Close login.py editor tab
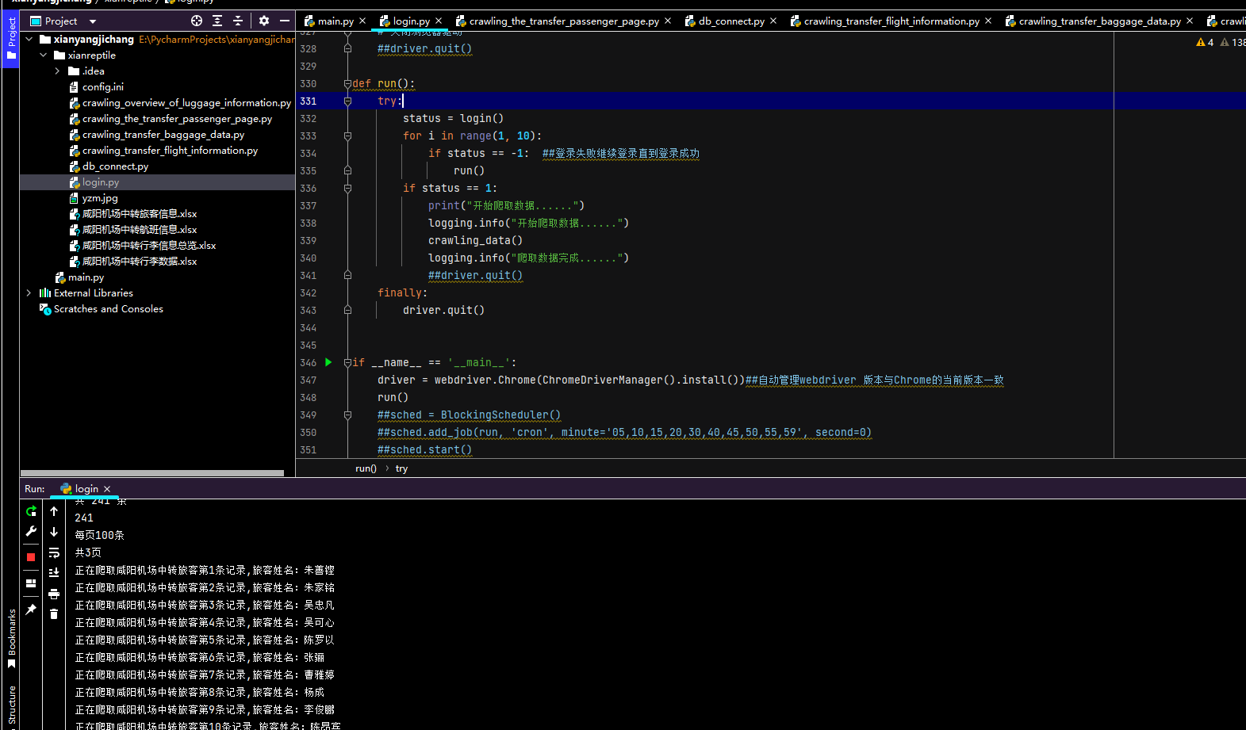 pyautogui.click(x=439, y=21)
